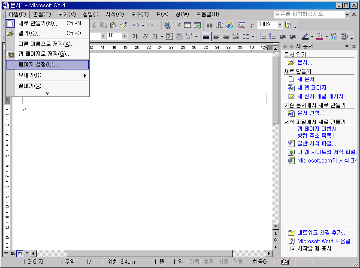360x268 pixels.
Task: Click the increase indent icon
Action: 293,36
